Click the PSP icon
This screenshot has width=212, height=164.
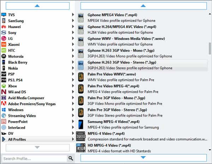[x=4, y=74]
